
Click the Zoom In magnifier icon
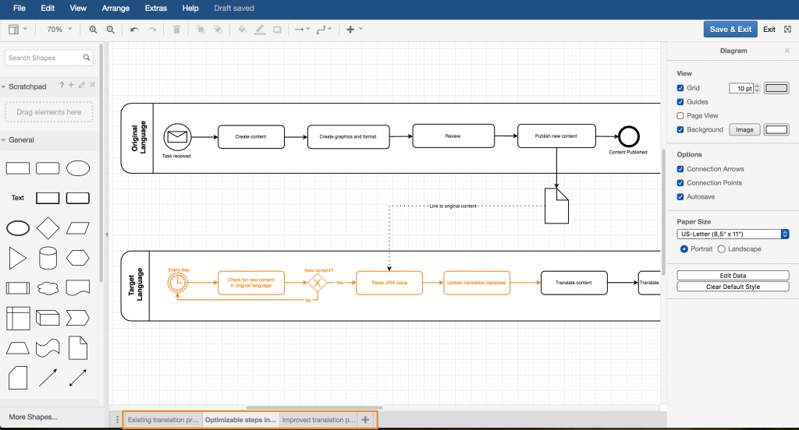point(93,30)
